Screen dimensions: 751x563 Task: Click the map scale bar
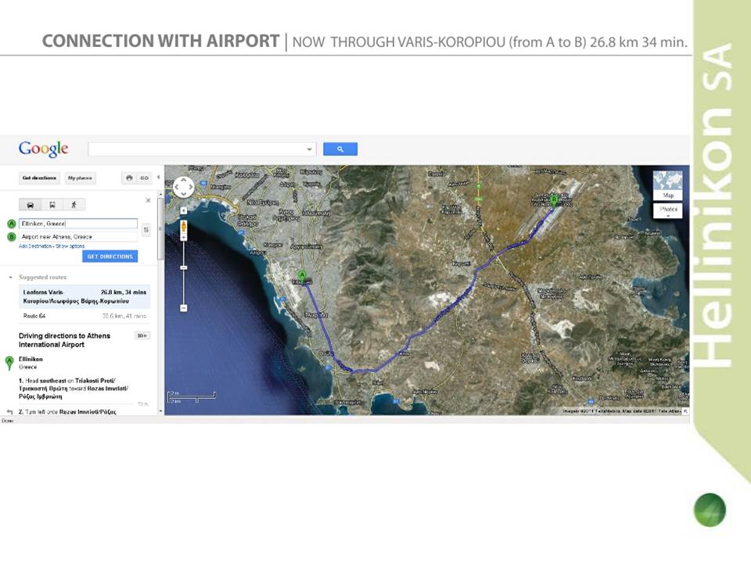(192, 397)
